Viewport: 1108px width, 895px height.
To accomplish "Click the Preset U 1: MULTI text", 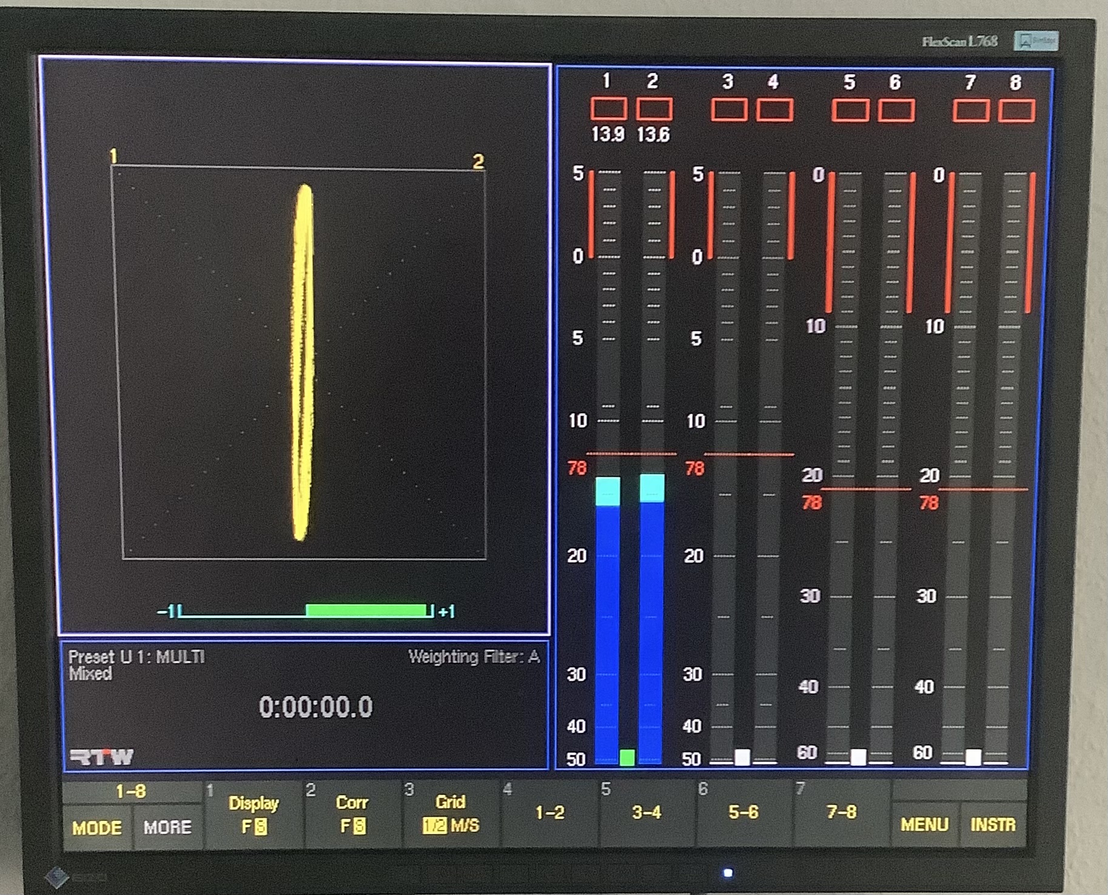I will [136, 657].
